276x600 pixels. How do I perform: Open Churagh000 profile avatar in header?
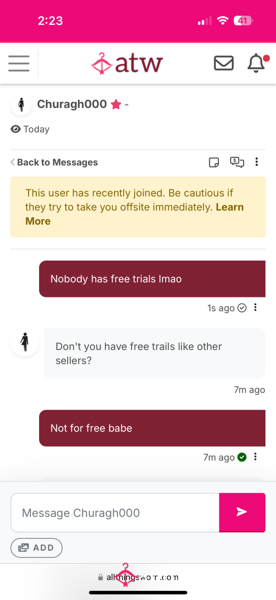(x=21, y=105)
